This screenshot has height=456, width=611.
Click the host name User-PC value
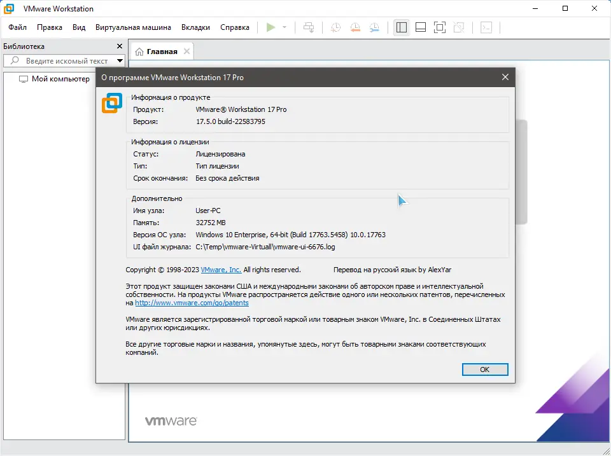point(207,211)
